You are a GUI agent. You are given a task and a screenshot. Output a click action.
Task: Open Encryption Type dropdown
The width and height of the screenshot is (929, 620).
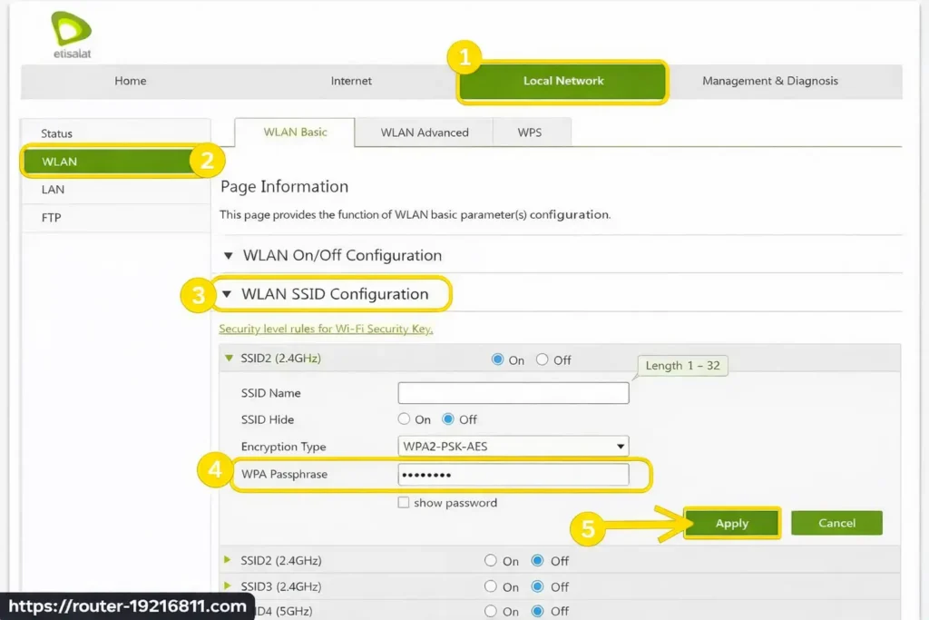[x=513, y=447]
